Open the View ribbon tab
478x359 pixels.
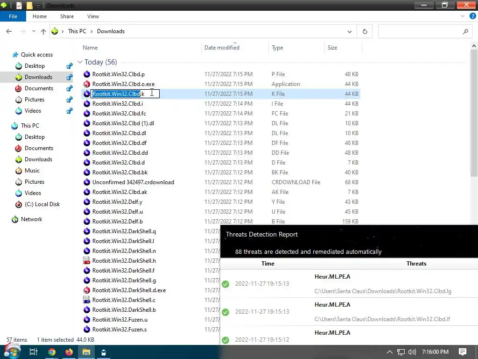tap(93, 16)
